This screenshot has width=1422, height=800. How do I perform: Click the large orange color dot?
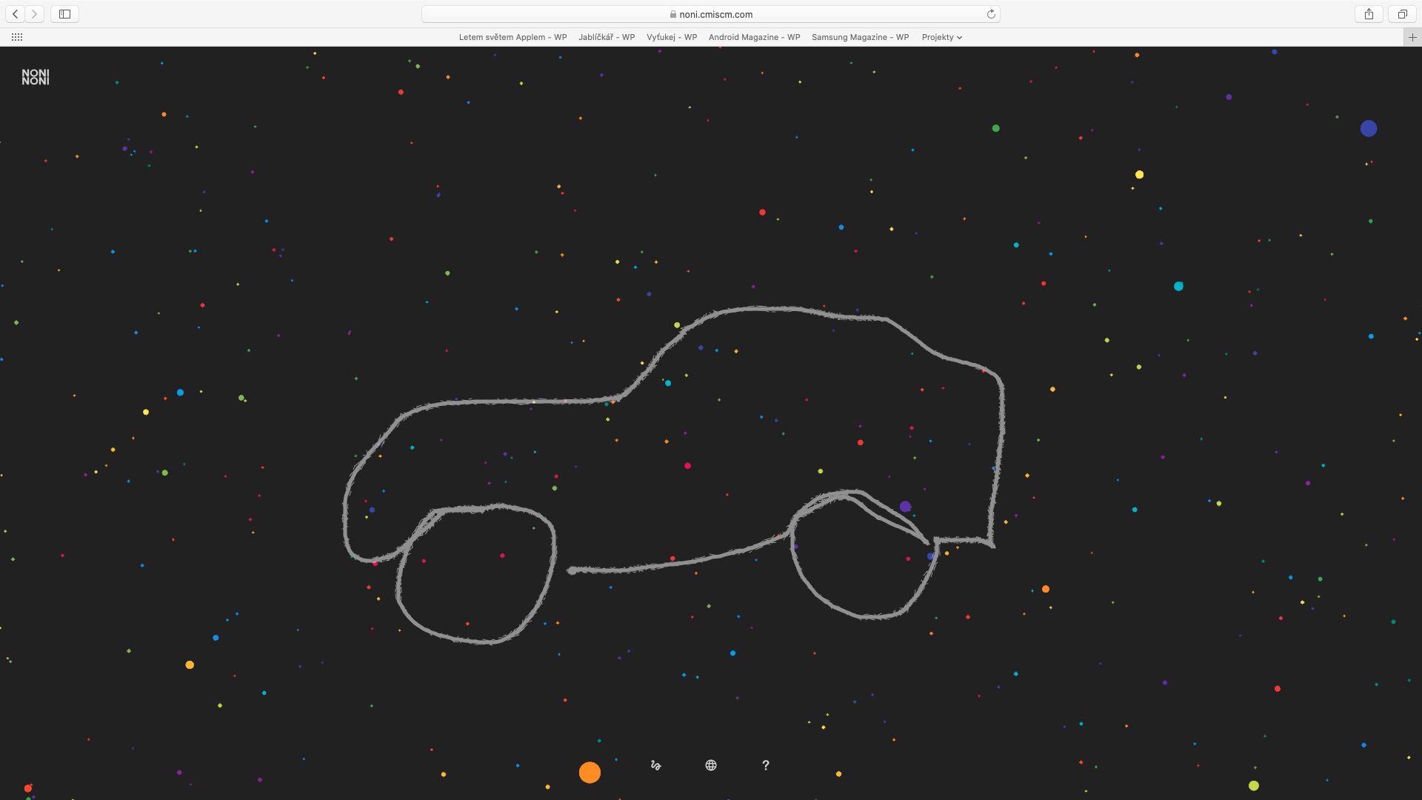point(590,773)
